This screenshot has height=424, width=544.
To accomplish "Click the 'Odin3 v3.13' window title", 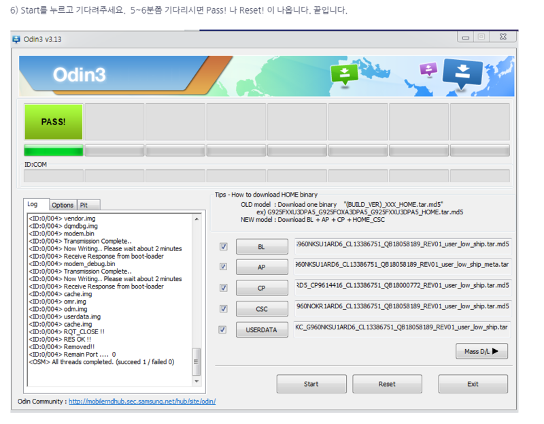I will [42, 39].
